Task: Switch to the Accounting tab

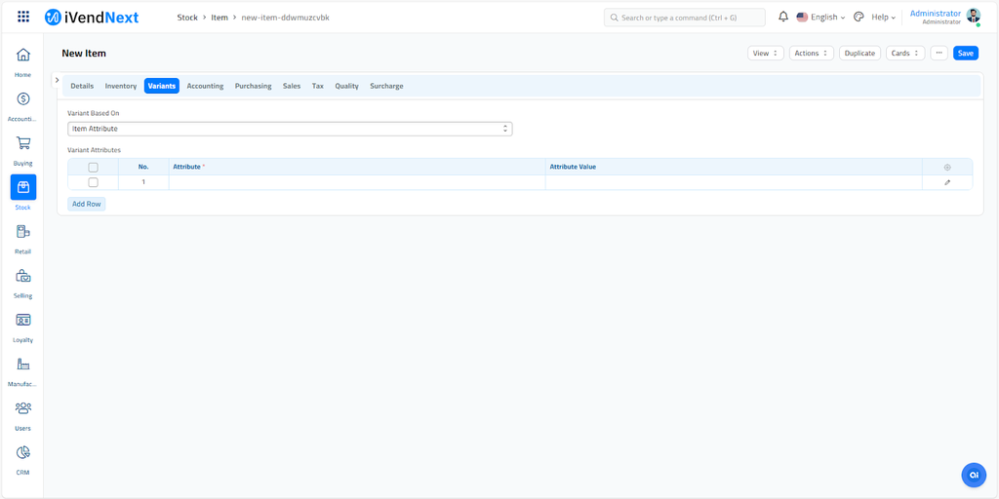Action: click(x=205, y=86)
